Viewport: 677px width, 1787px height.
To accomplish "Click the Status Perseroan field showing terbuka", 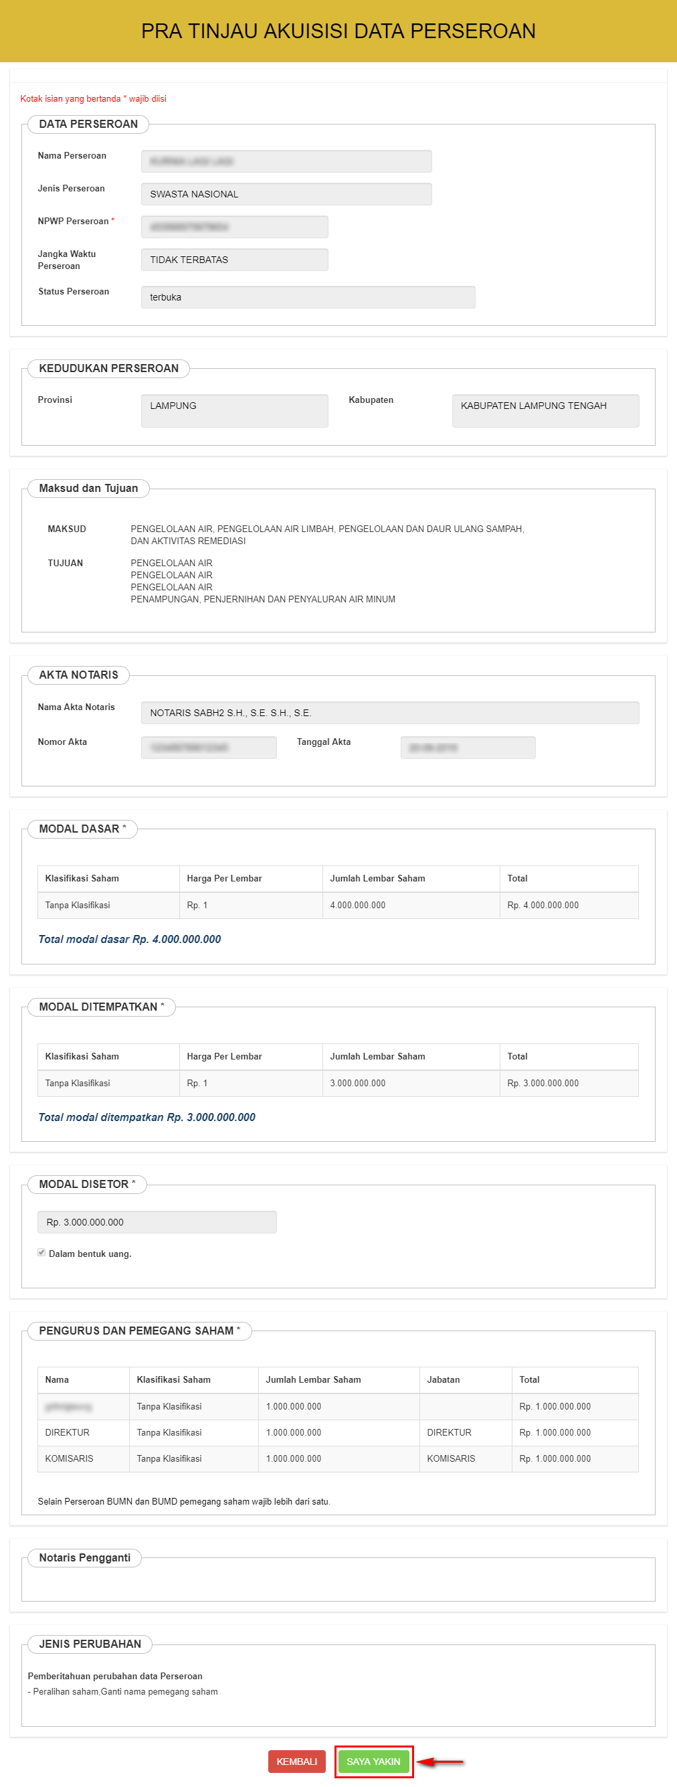I will pyautogui.click(x=307, y=297).
